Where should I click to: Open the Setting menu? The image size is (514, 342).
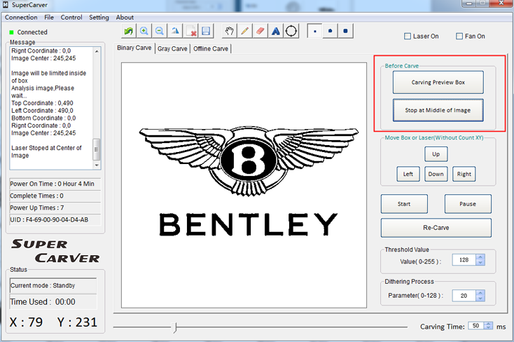click(99, 18)
